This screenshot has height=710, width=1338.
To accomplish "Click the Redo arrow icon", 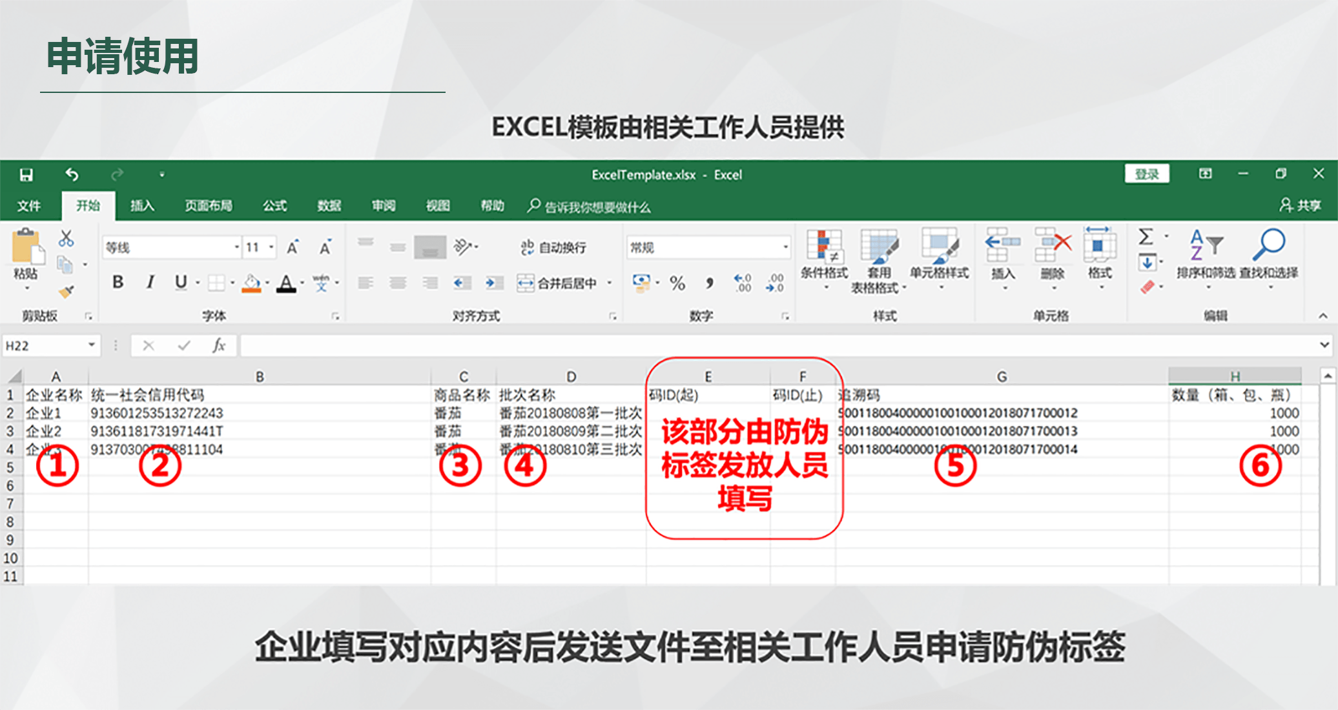I will 117,175.
